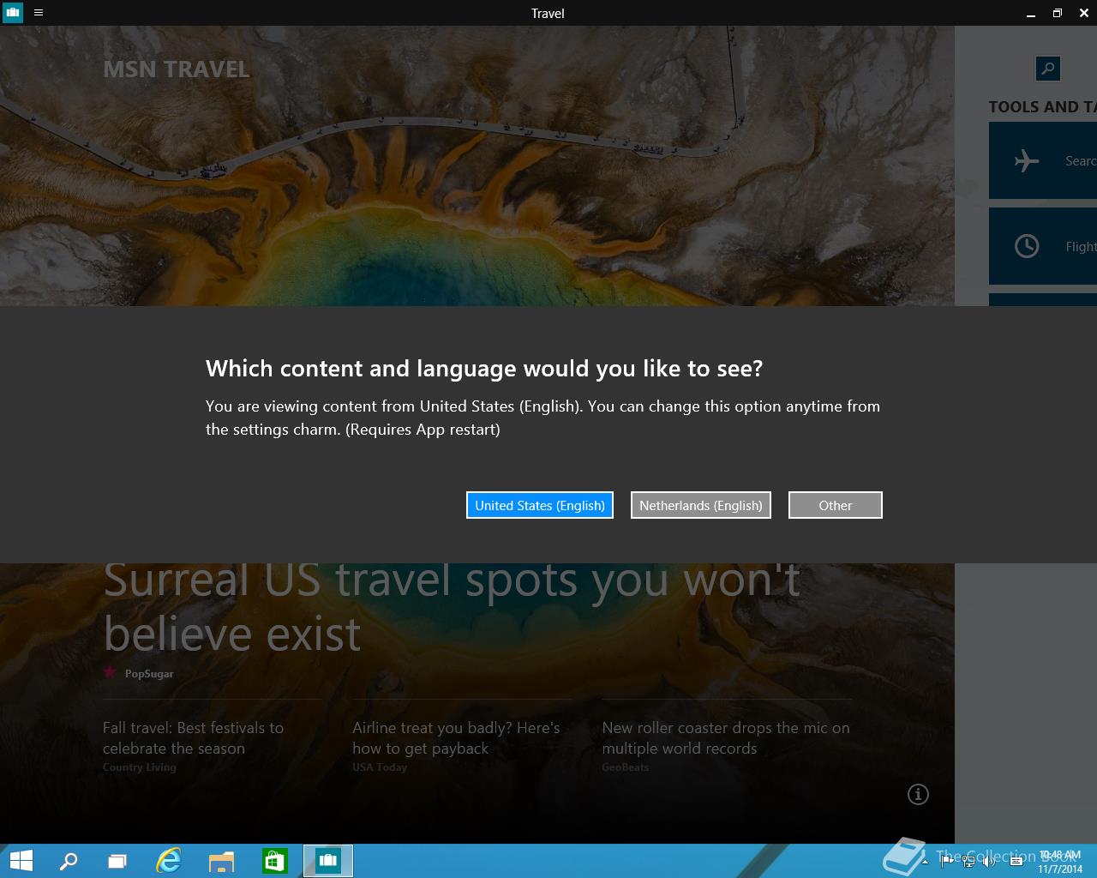Open the Surreal US travel spots headline
1097x878 pixels.
[452, 606]
